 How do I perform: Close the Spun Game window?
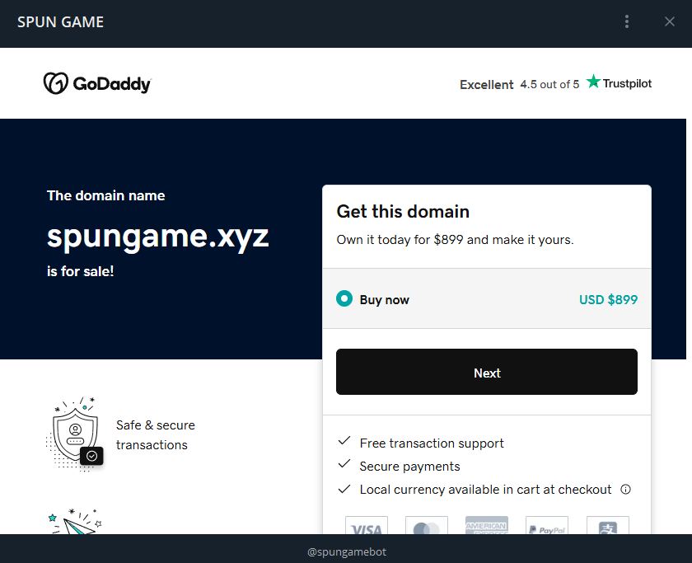pyautogui.click(x=670, y=21)
